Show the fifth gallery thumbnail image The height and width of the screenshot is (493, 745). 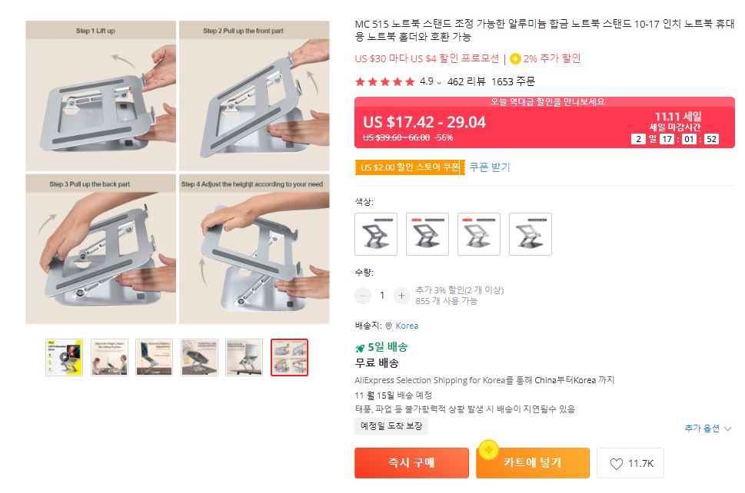[x=244, y=357]
